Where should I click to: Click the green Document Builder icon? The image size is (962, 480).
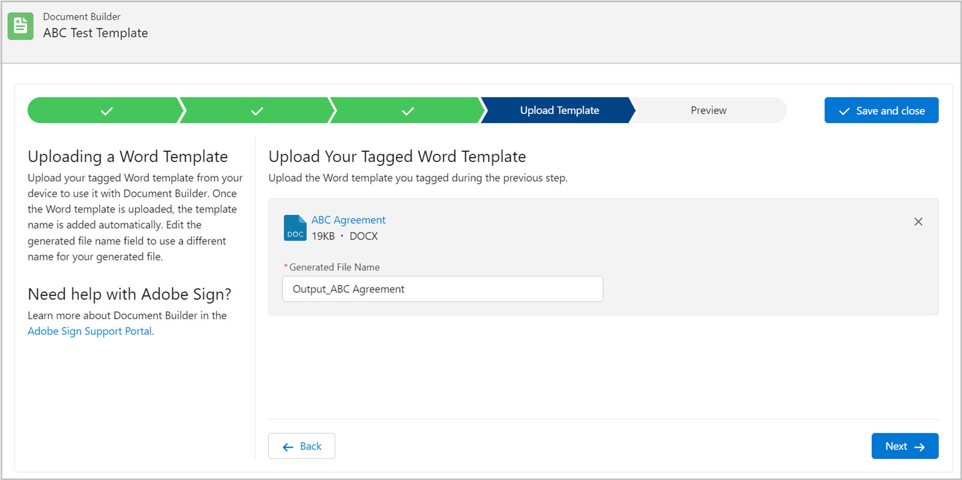point(20,26)
